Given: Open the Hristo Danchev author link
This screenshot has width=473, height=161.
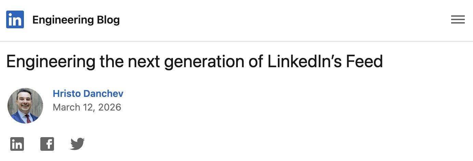Looking at the screenshot, I should click(88, 94).
